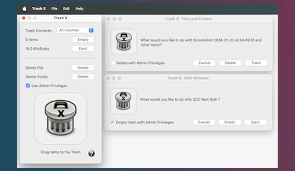Image resolution: width=295 pixels, height=171 pixels.
Task: Click trash icon in Disk Volumes dialog
Action: [x=123, y=101]
